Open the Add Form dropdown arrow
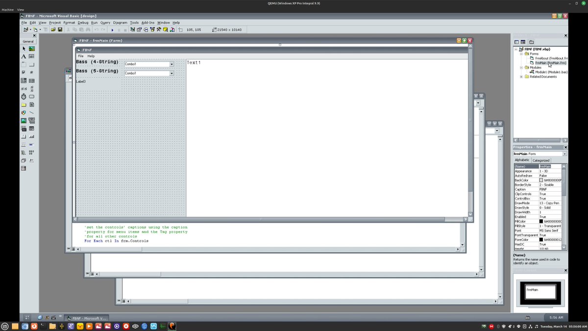The image size is (588, 331). click(x=41, y=30)
